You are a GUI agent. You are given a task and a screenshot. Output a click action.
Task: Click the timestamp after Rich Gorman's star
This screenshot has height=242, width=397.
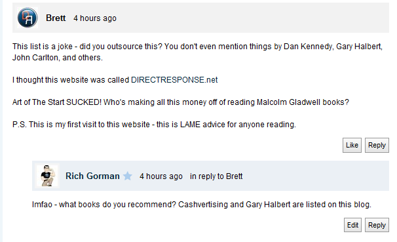(x=161, y=176)
